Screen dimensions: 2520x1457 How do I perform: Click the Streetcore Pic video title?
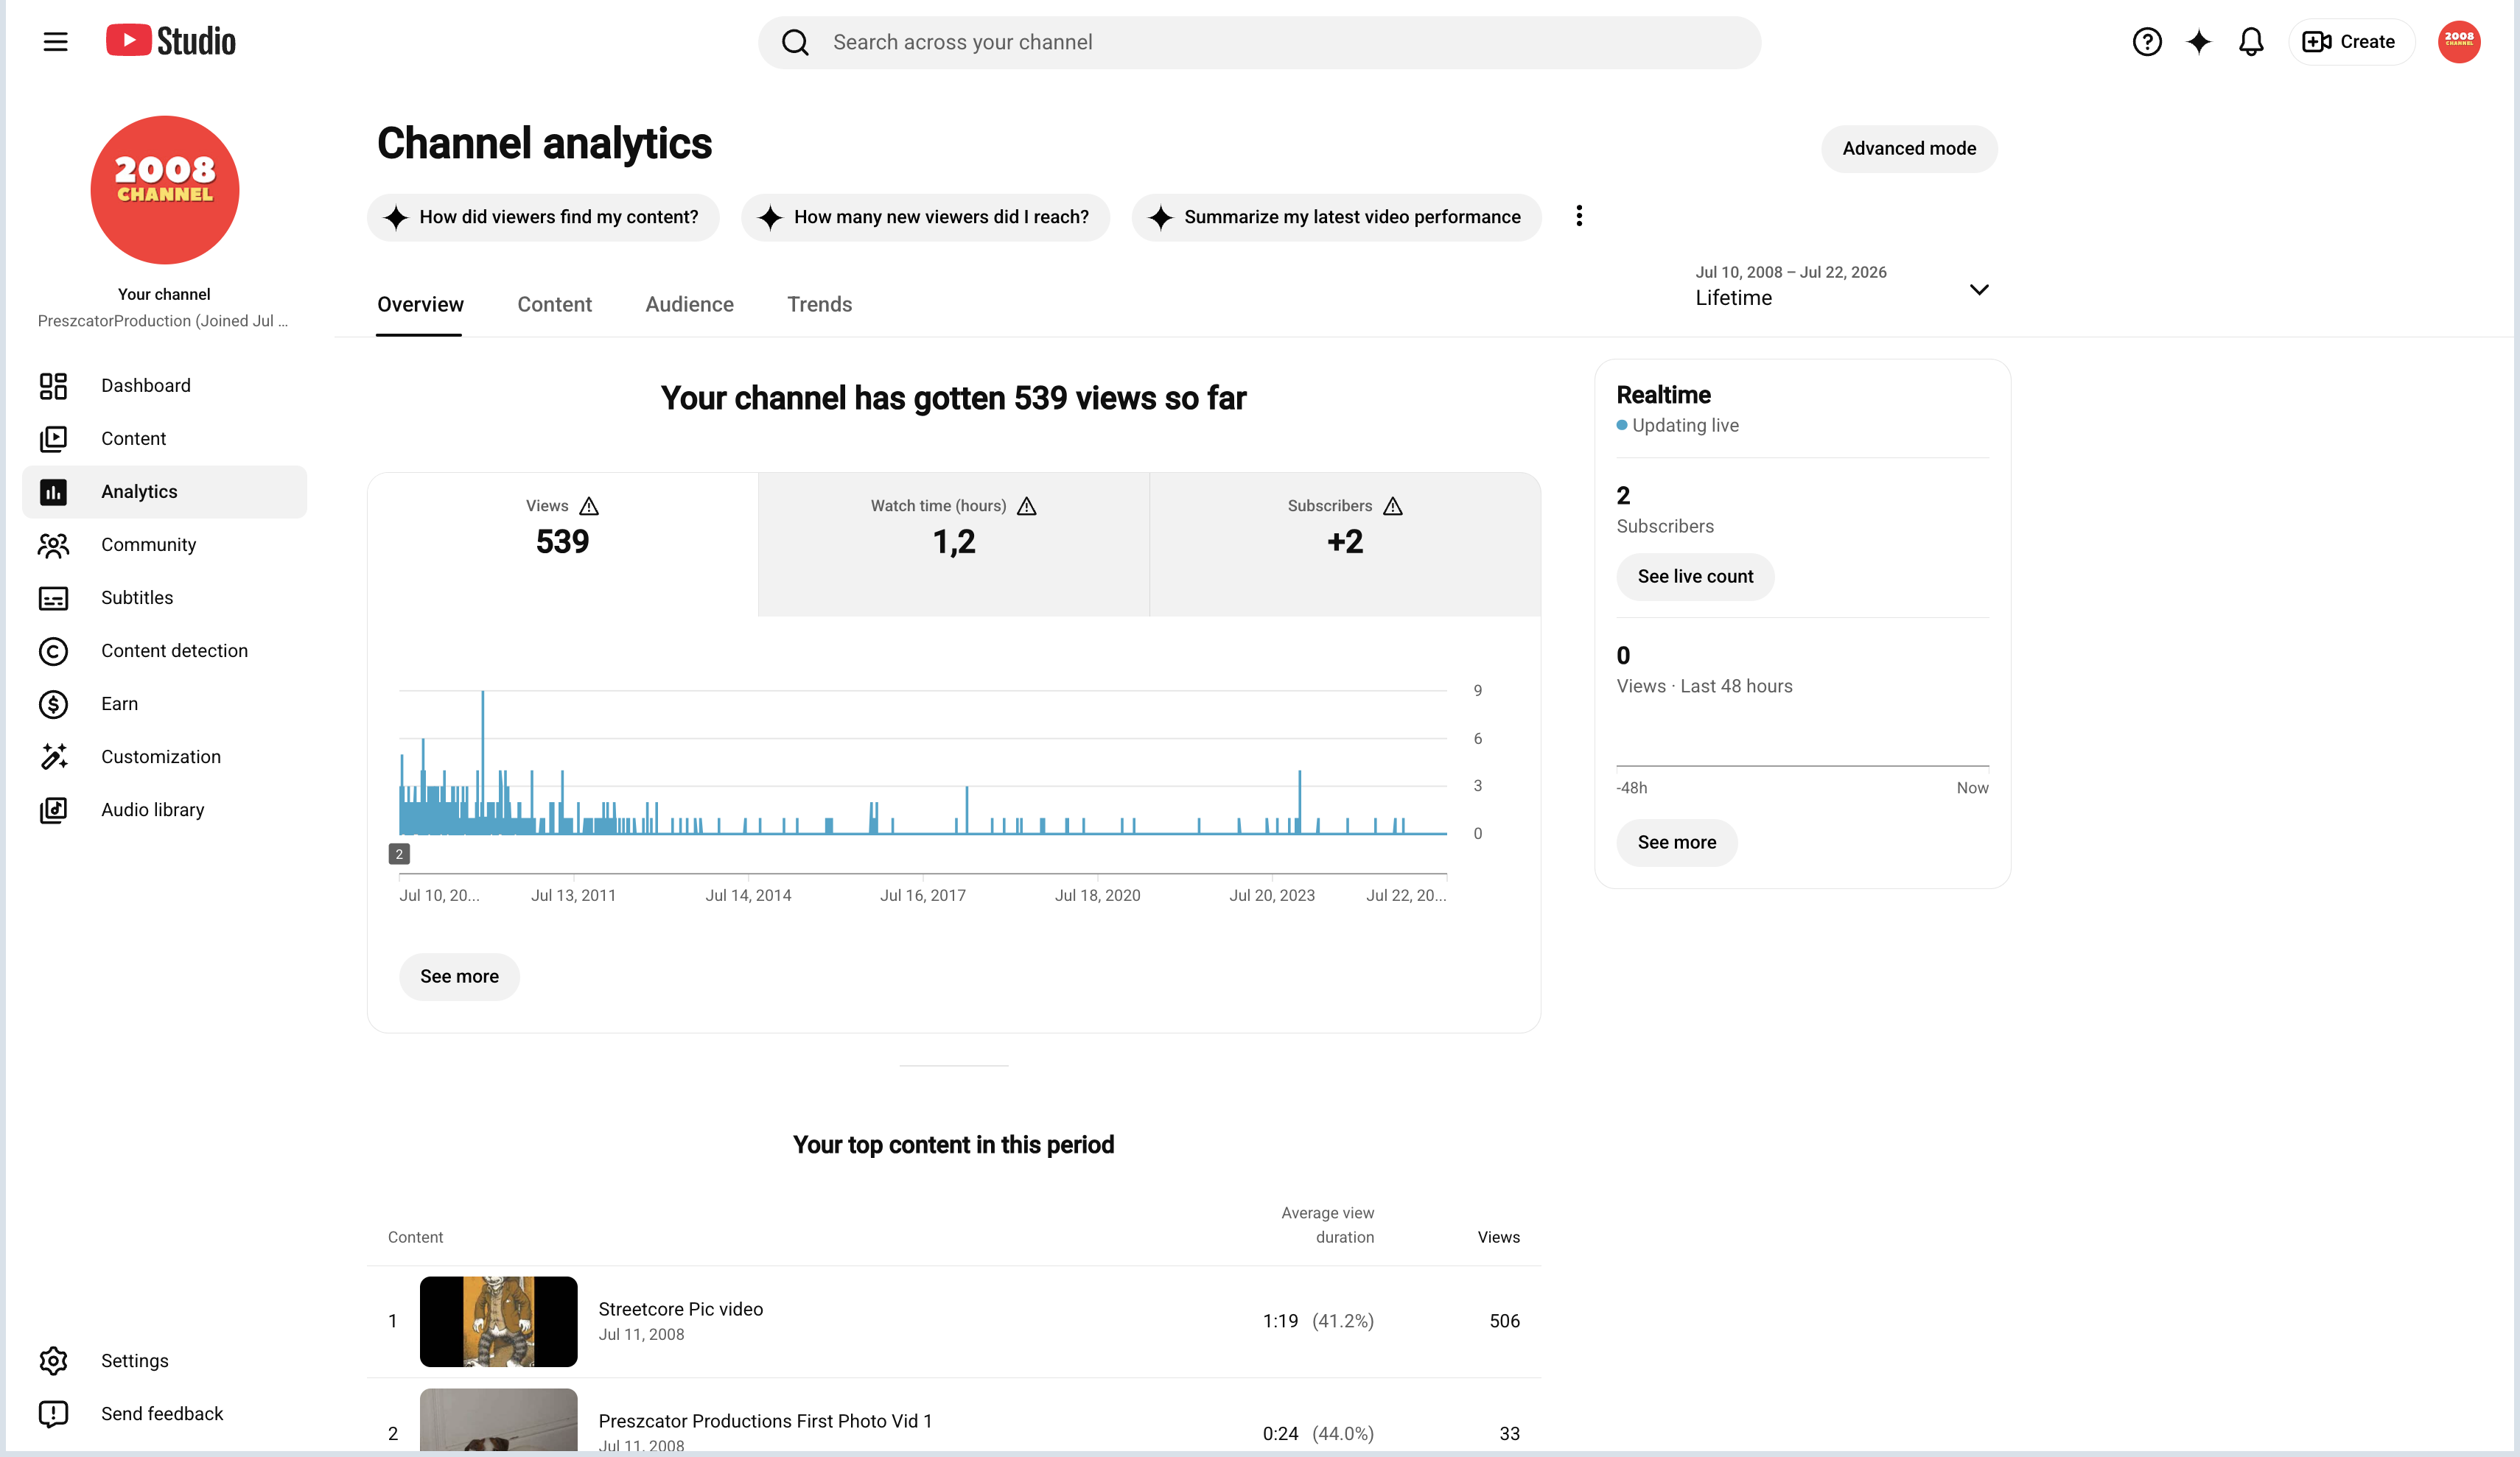coord(680,1309)
